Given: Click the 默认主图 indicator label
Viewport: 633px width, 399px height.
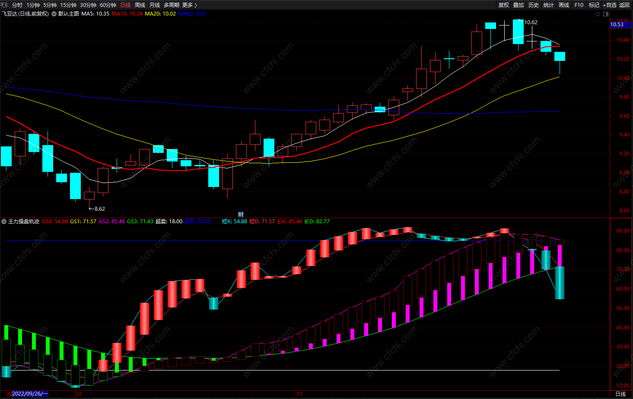Looking at the screenshot, I should 69,13.
